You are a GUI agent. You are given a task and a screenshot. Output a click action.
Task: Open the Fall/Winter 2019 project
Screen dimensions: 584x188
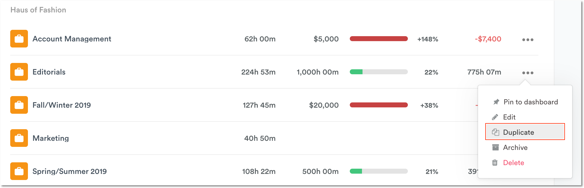pos(62,105)
